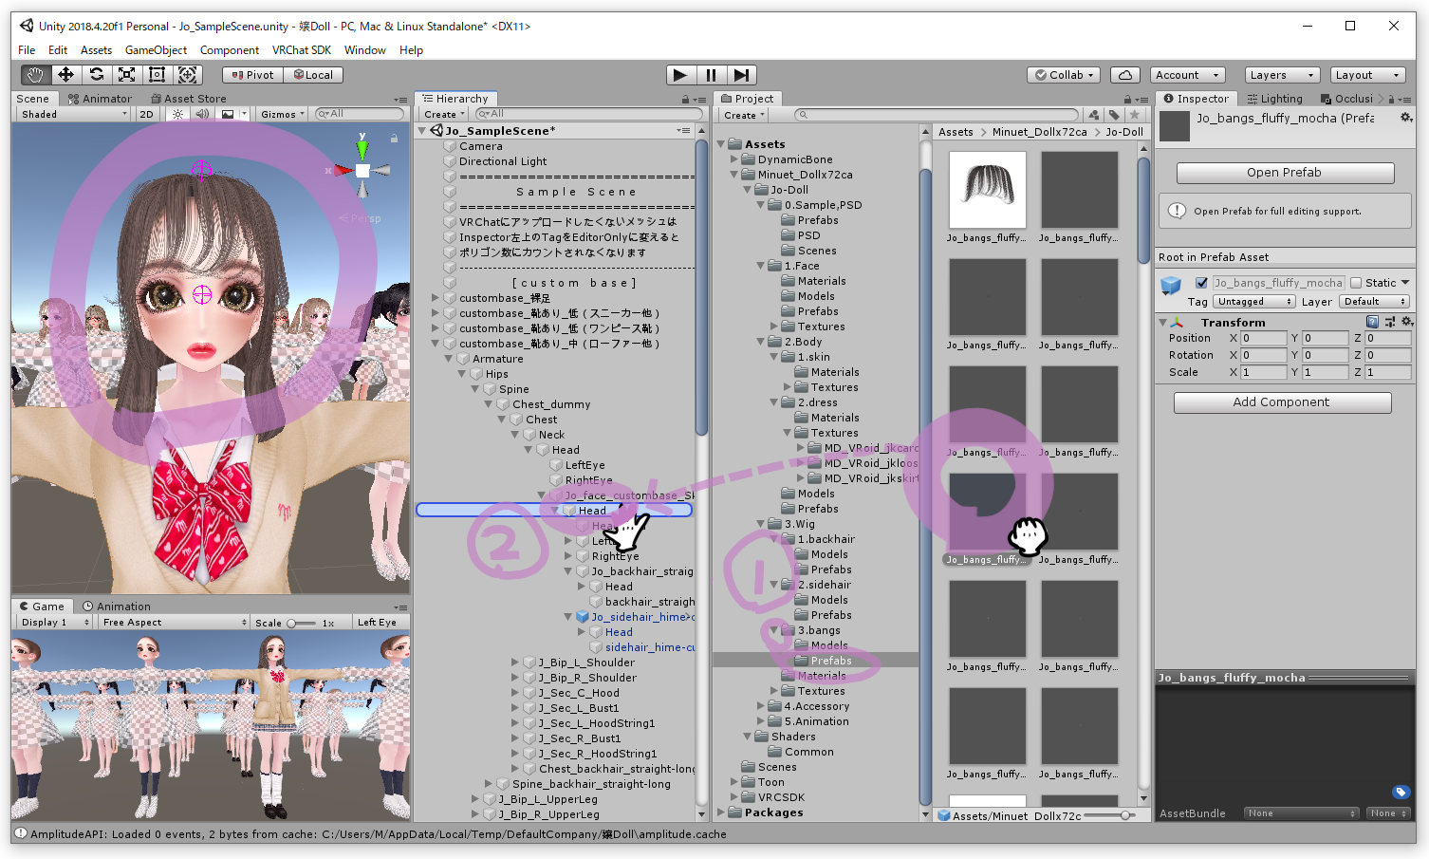Open Transform component help icon
This screenshot has height=859, width=1429.
[x=1372, y=322]
